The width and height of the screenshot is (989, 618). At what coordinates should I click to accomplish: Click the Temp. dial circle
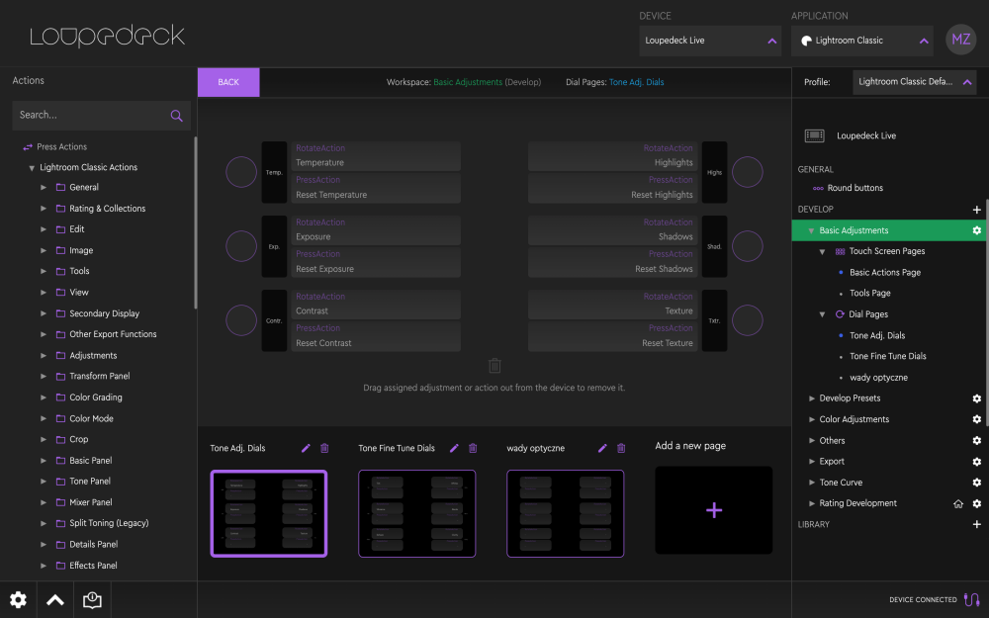click(x=241, y=171)
